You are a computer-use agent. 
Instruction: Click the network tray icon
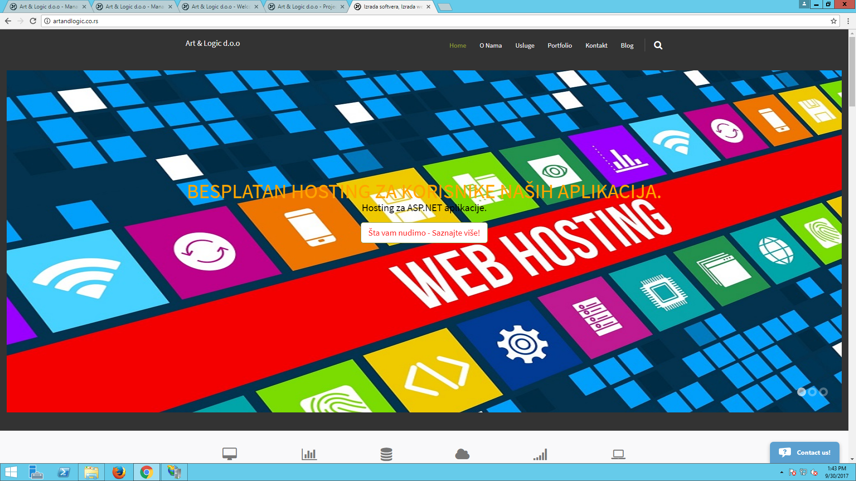tap(803, 472)
